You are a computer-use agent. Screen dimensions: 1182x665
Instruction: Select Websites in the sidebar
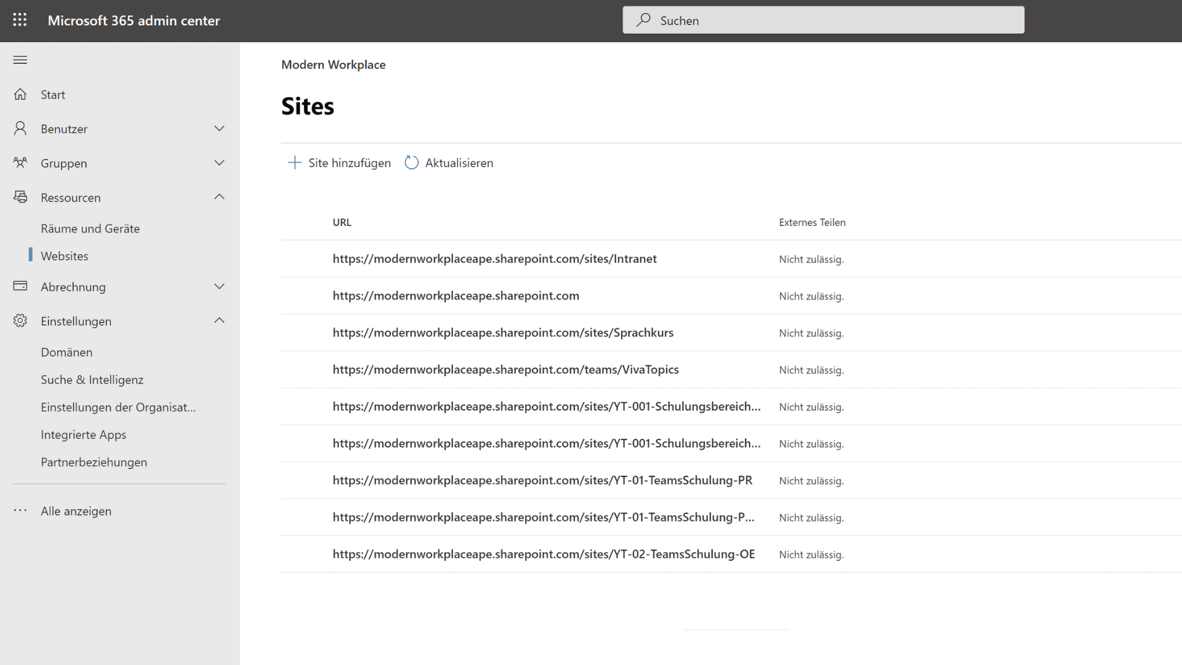click(64, 256)
